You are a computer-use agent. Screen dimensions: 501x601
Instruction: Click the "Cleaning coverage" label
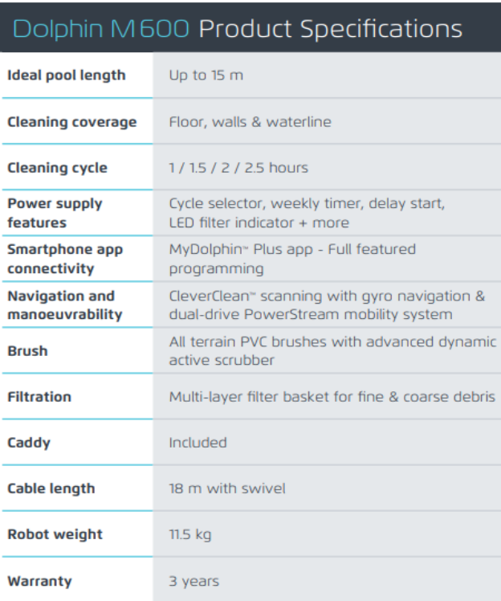tap(72, 122)
